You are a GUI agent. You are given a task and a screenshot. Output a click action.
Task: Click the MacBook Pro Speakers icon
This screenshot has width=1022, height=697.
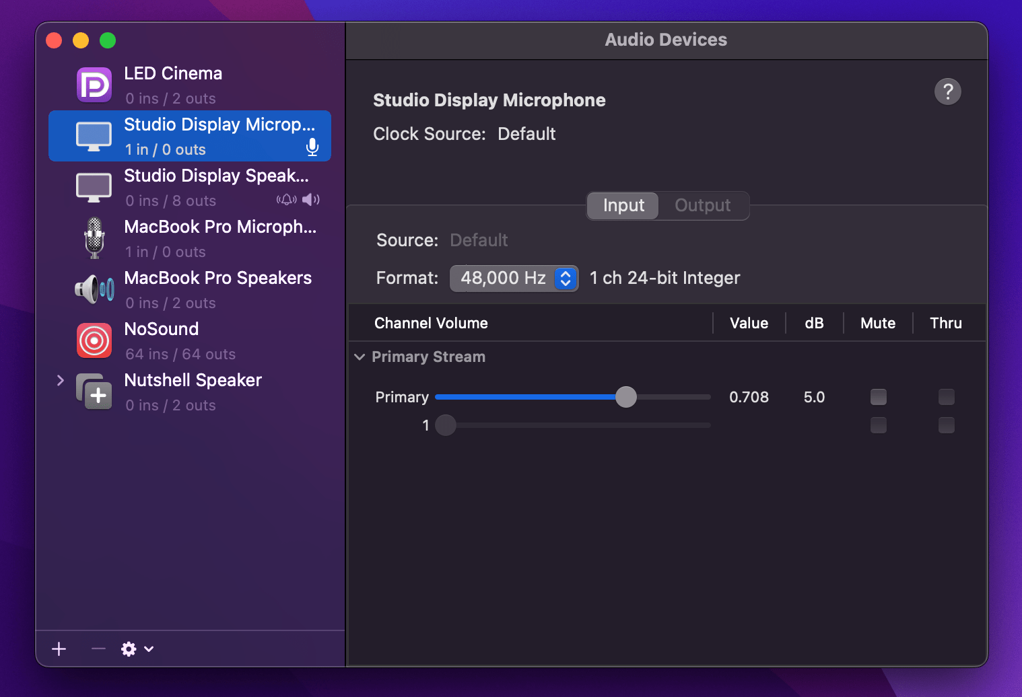tap(94, 289)
